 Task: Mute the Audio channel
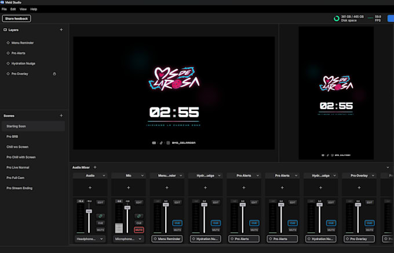[100, 230]
